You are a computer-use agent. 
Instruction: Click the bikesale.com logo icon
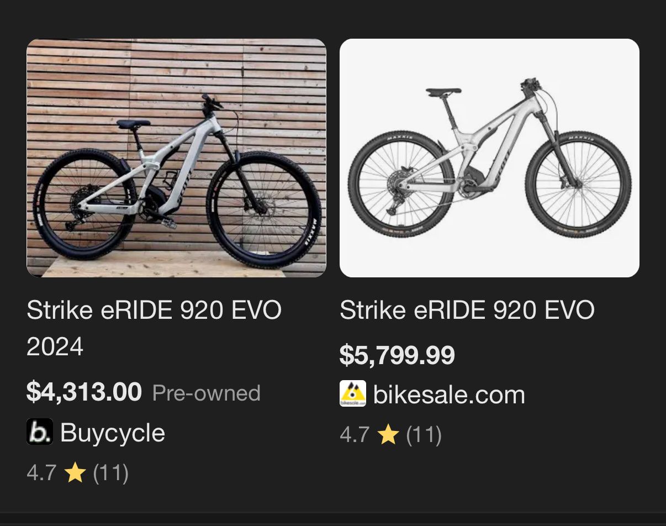(353, 394)
